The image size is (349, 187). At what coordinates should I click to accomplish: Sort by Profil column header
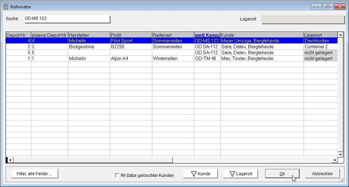(131, 35)
